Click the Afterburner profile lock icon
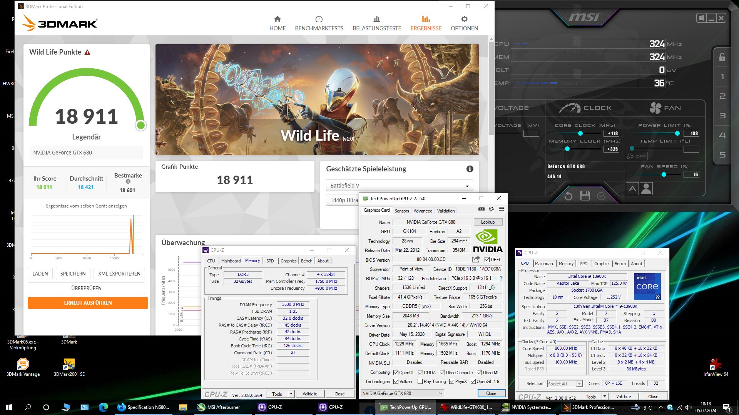 click(x=722, y=57)
